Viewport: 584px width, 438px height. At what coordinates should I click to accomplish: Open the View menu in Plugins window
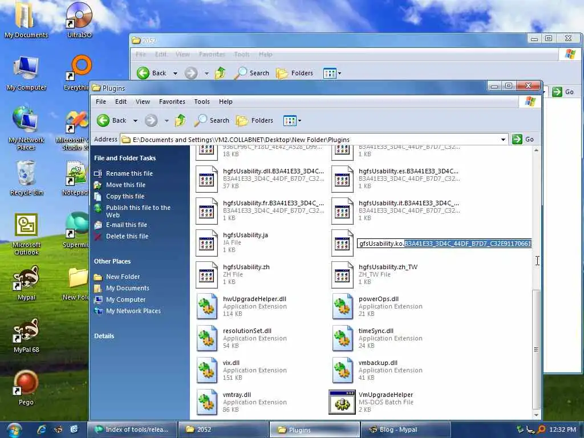143,102
